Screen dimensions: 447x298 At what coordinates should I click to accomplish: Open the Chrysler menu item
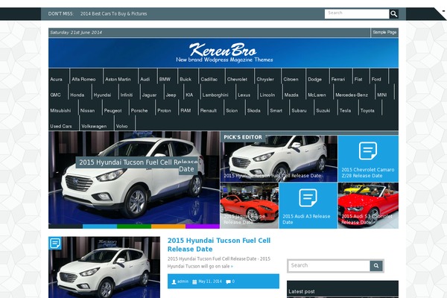(x=265, y=79)
